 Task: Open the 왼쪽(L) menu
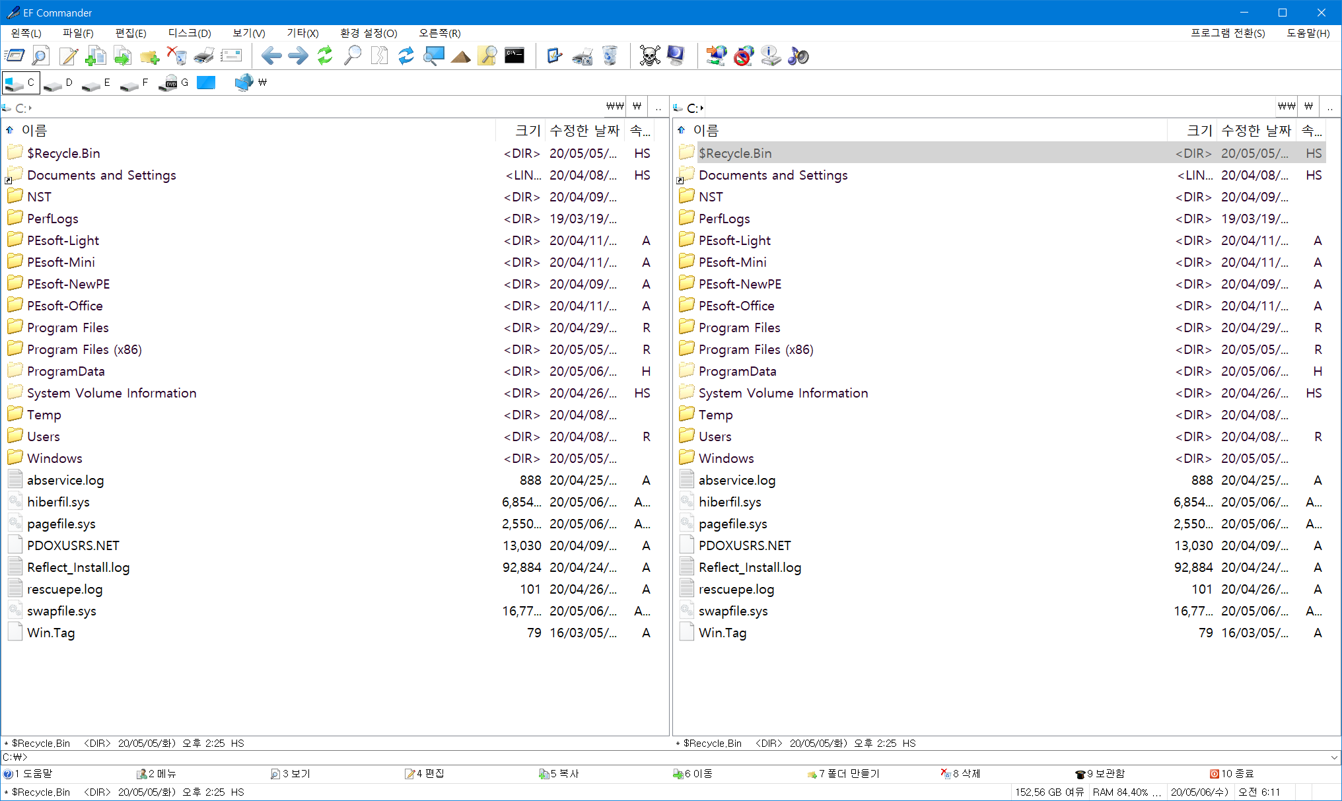point(26,33)
